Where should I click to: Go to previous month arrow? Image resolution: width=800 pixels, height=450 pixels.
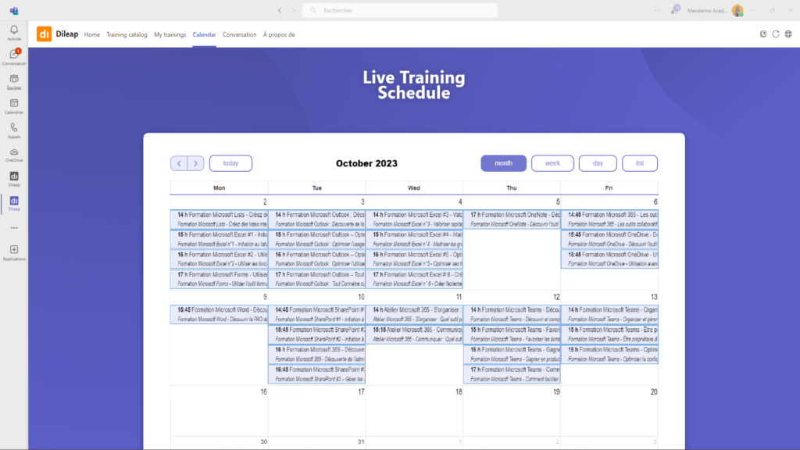[x=179, y=163]
